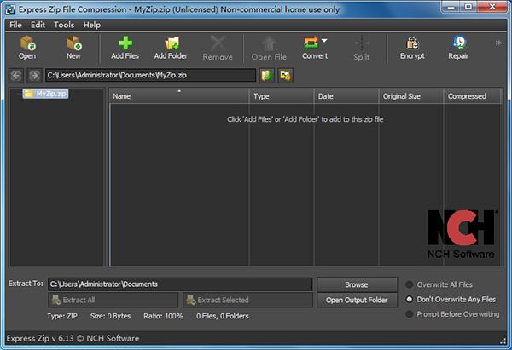Open the Edit menu
This screenshot has height=350, width=512.
pos(38,25)
